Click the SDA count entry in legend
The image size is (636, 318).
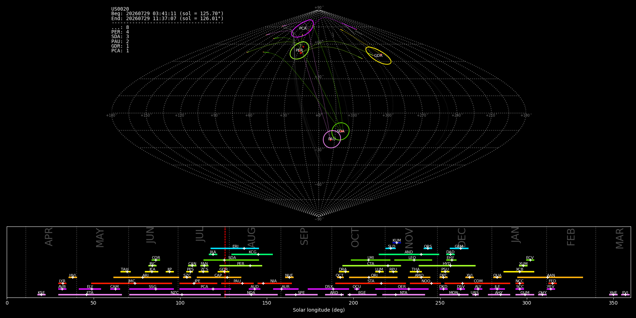coord(120,37)
